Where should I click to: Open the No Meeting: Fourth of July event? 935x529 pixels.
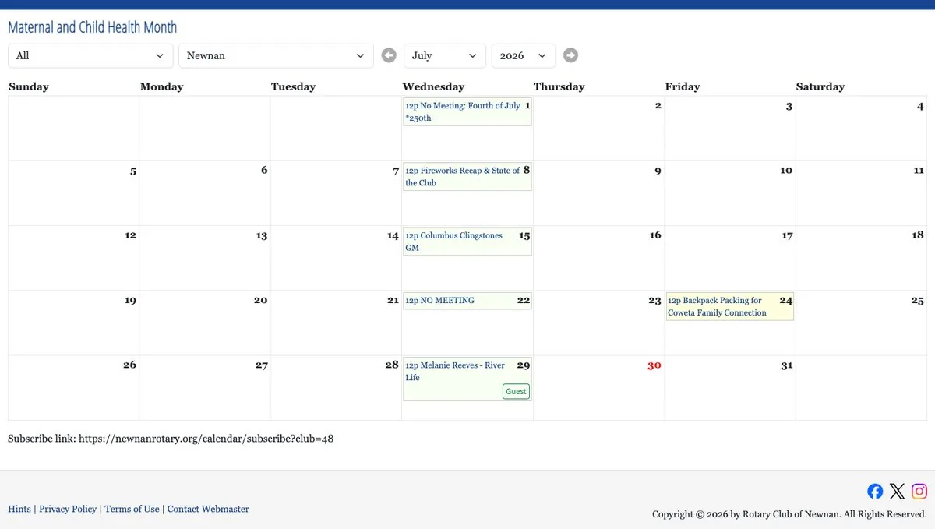click(467, 111)
